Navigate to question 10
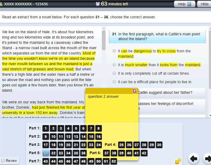The height and width of the screenshot is (165, 211). [x=53, y=137]
